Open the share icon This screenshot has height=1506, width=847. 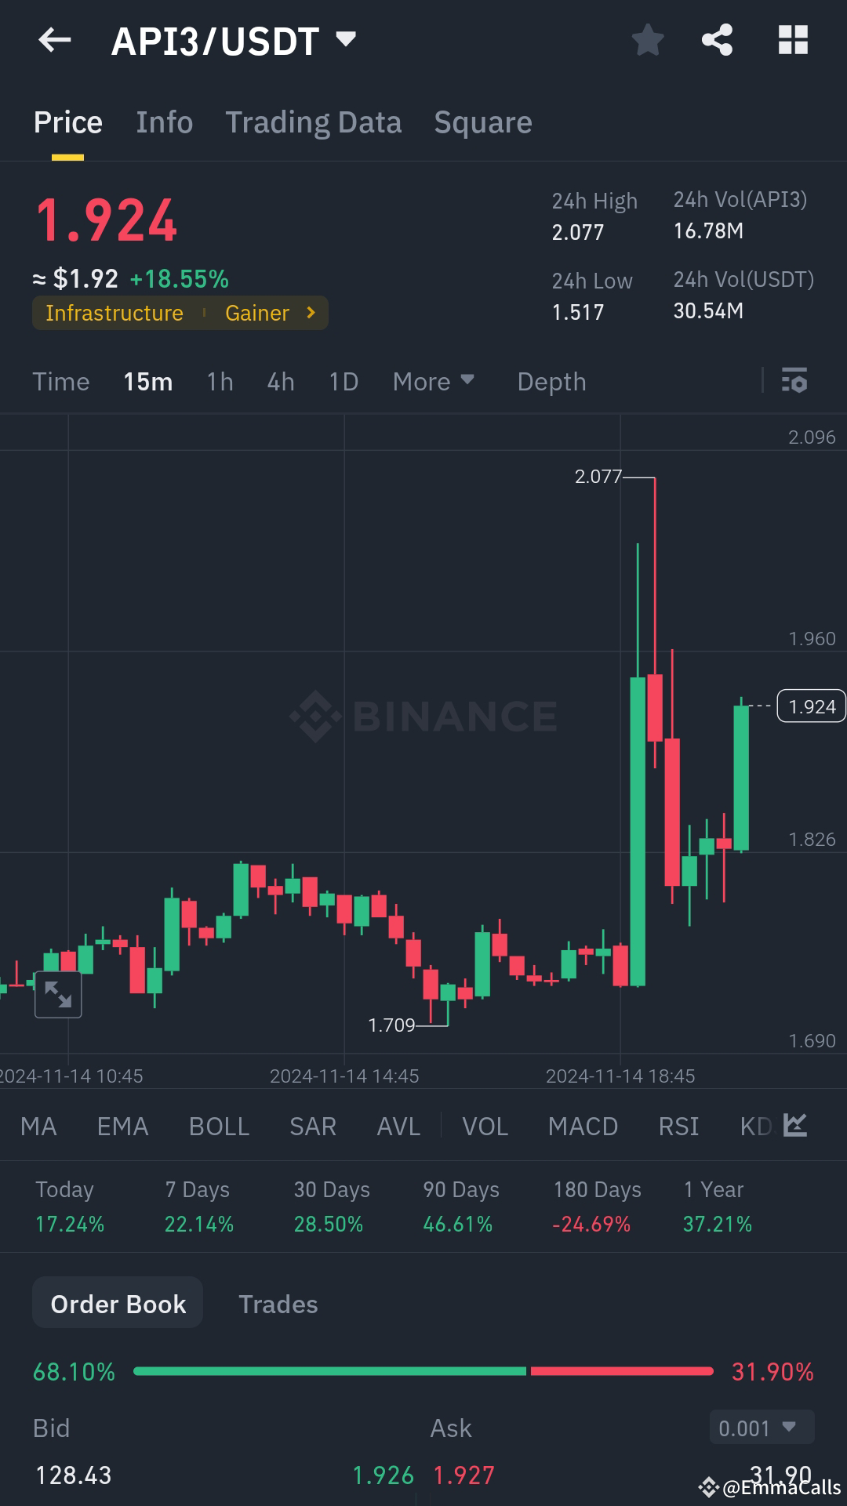tap(717, 40)
